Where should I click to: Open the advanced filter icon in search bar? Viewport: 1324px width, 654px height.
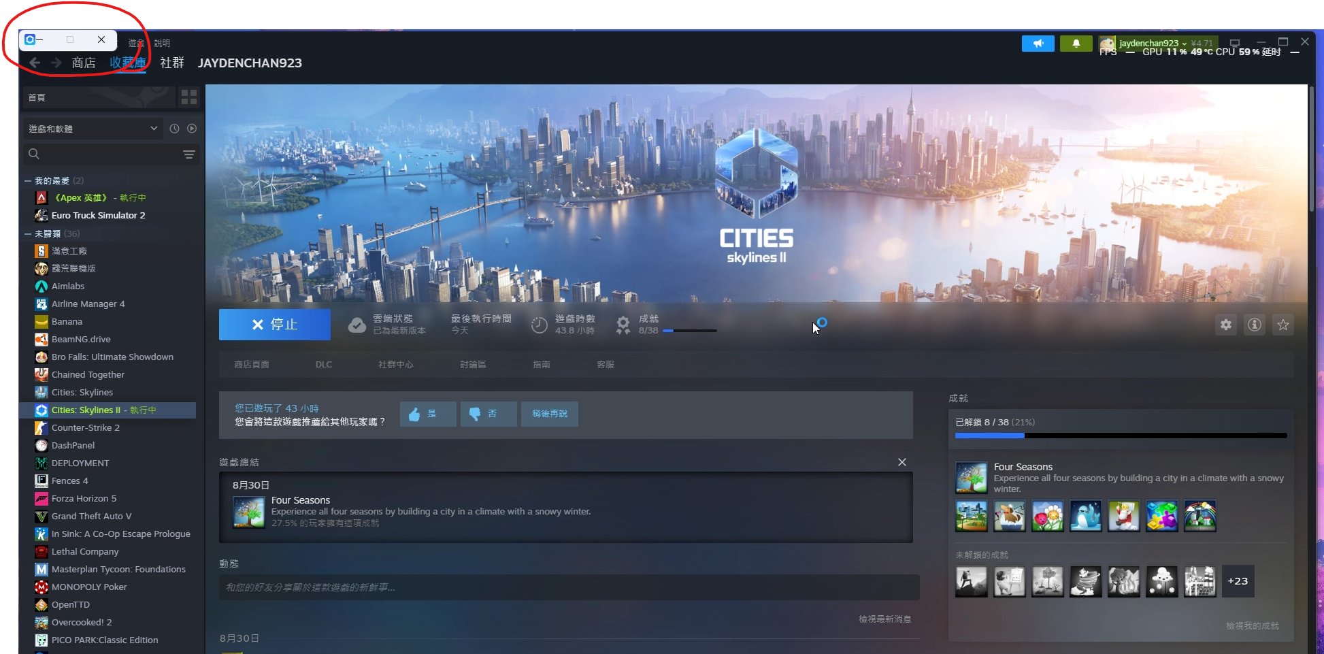[188, 154]
